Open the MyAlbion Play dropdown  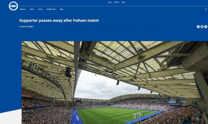52,9
